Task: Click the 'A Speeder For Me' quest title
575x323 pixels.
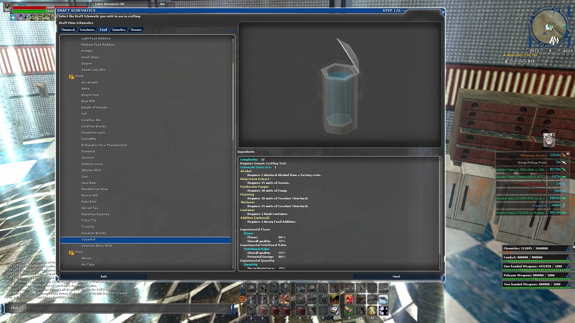Action: (520, 55)
